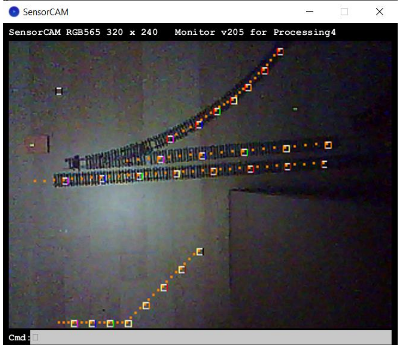The image size is (398, 345).
Task: Click the red sensor marker at the top right curve
Action: pos(280,51)
